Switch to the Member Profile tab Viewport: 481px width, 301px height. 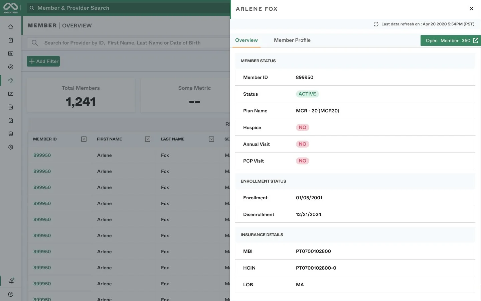tap(292, 40)
